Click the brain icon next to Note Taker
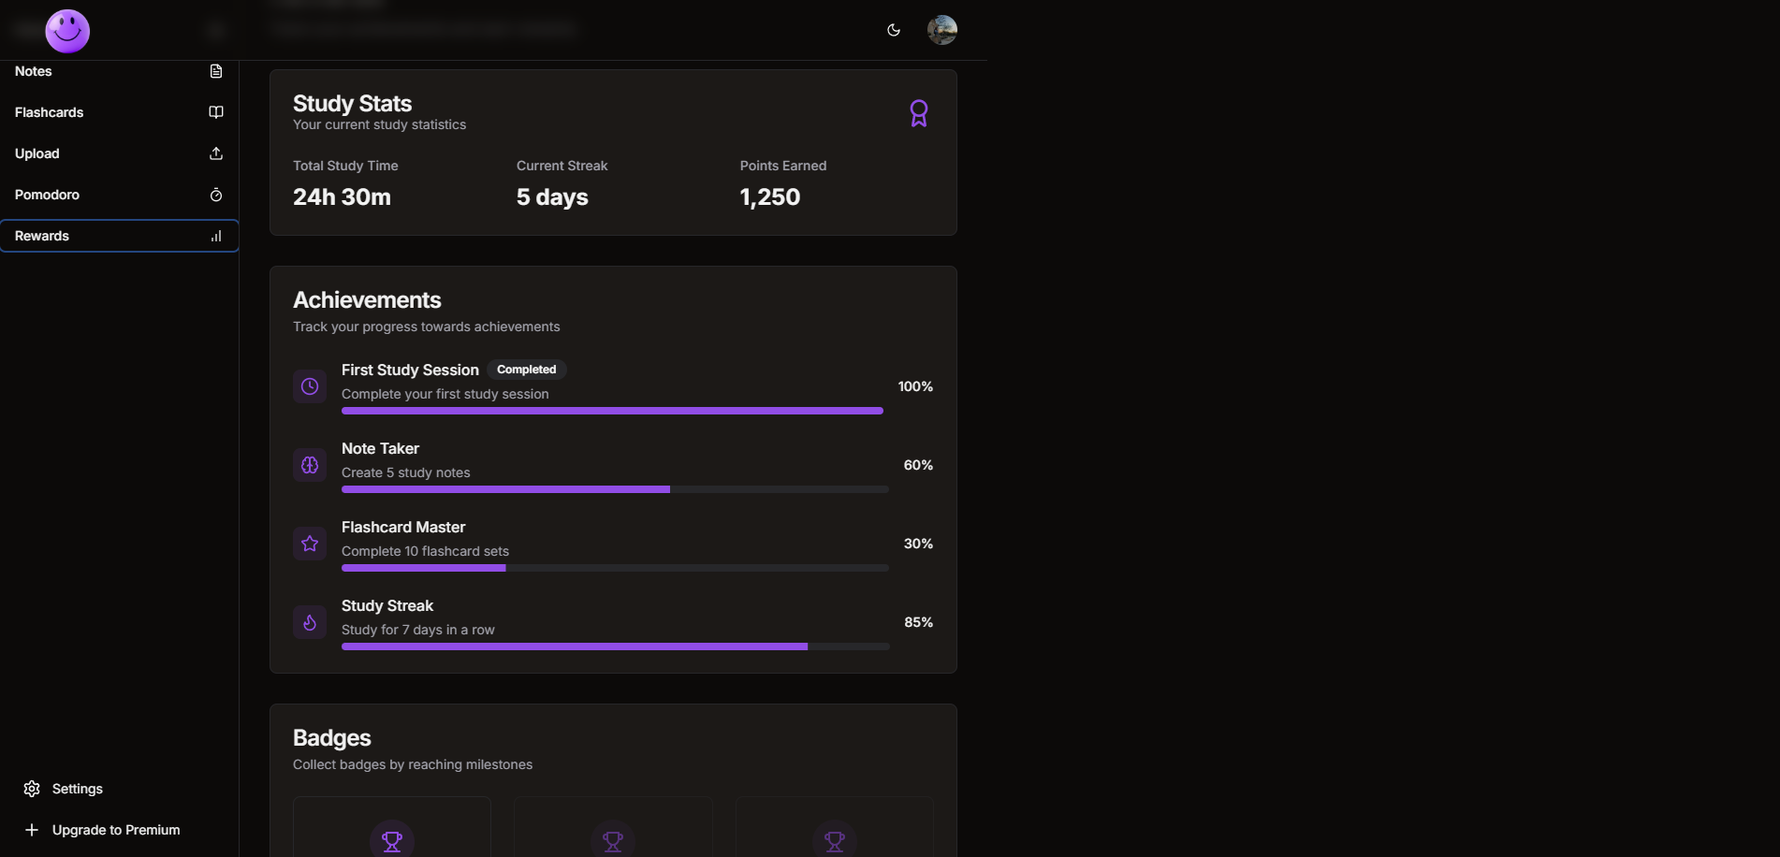The width and height of the screenshot is (1780, 857). 310,465
